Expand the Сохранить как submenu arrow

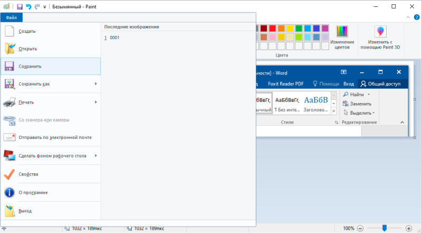95,84
